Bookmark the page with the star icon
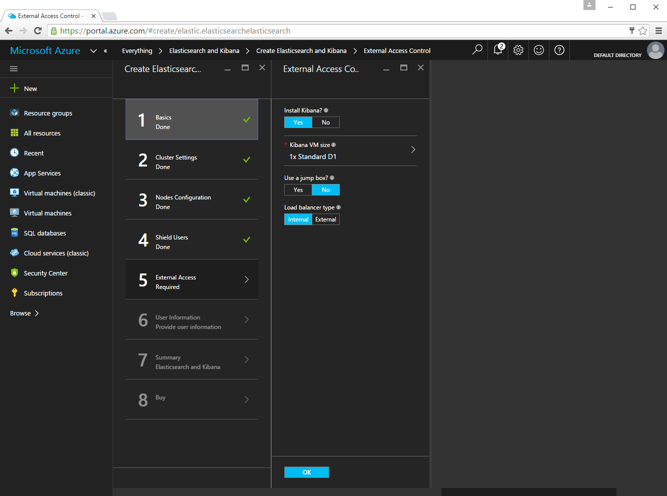 (643, 30)
